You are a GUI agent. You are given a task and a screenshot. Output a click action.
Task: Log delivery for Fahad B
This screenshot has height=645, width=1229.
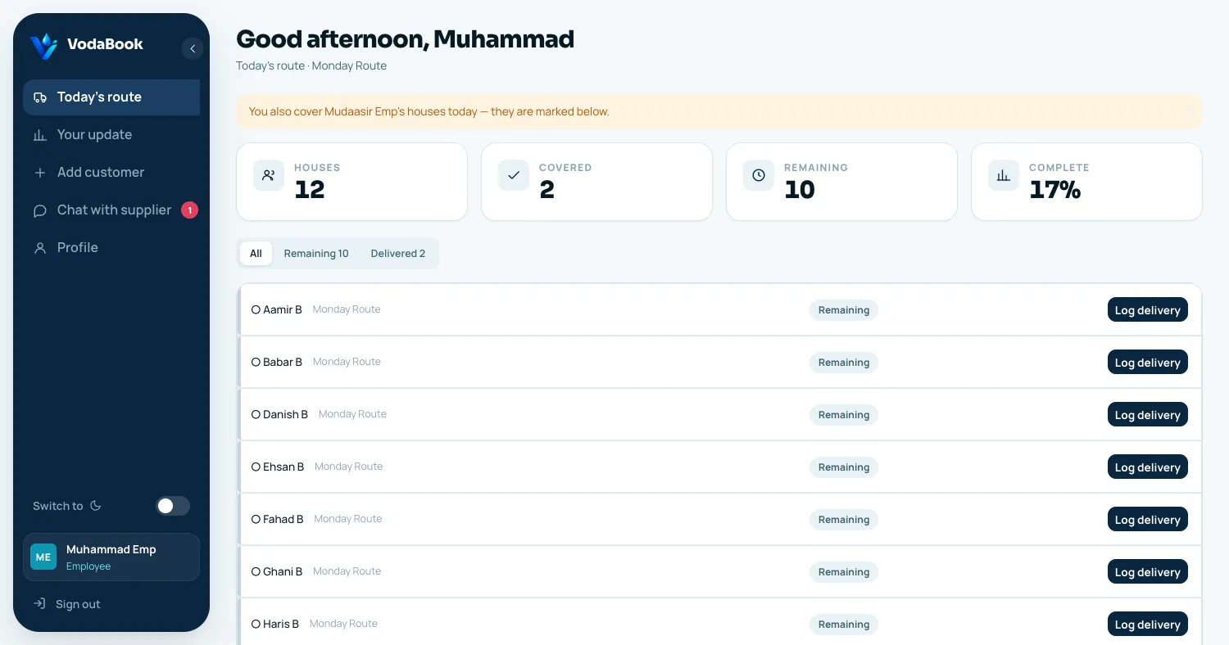[1147, 520]
